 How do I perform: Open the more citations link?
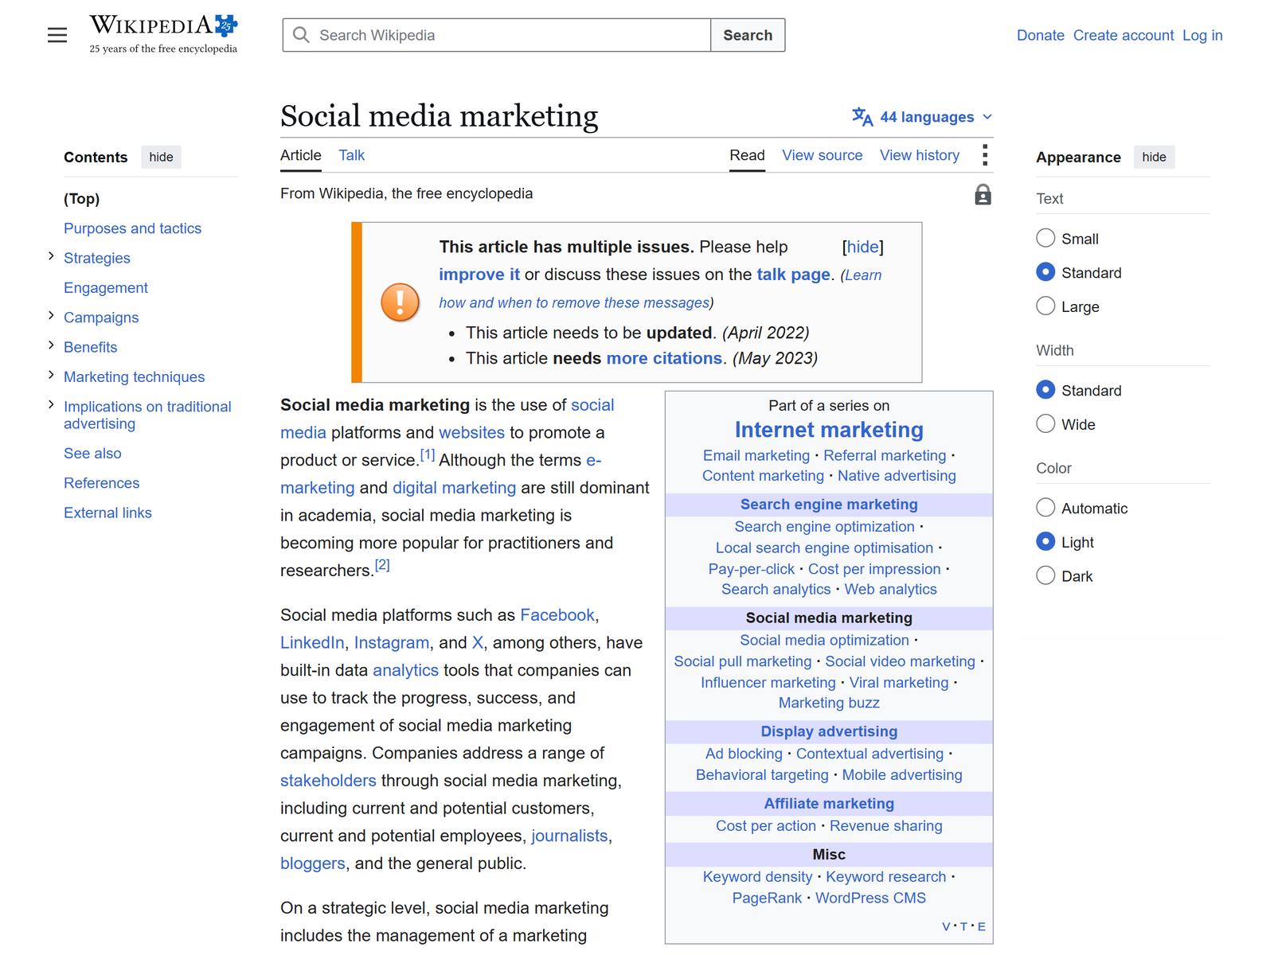(664, 358)
